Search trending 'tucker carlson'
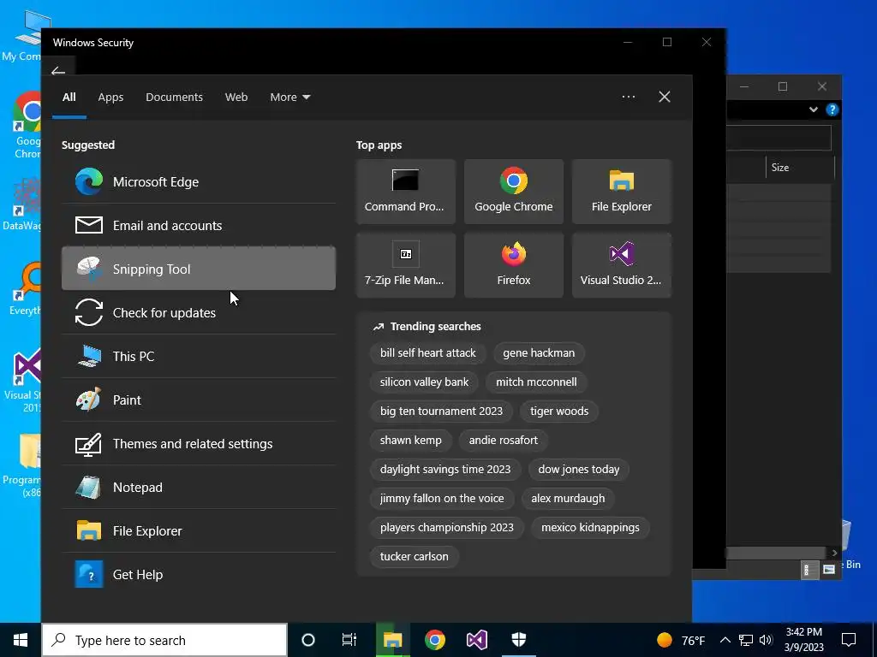The image size is (877, 657). pos(414,556)
